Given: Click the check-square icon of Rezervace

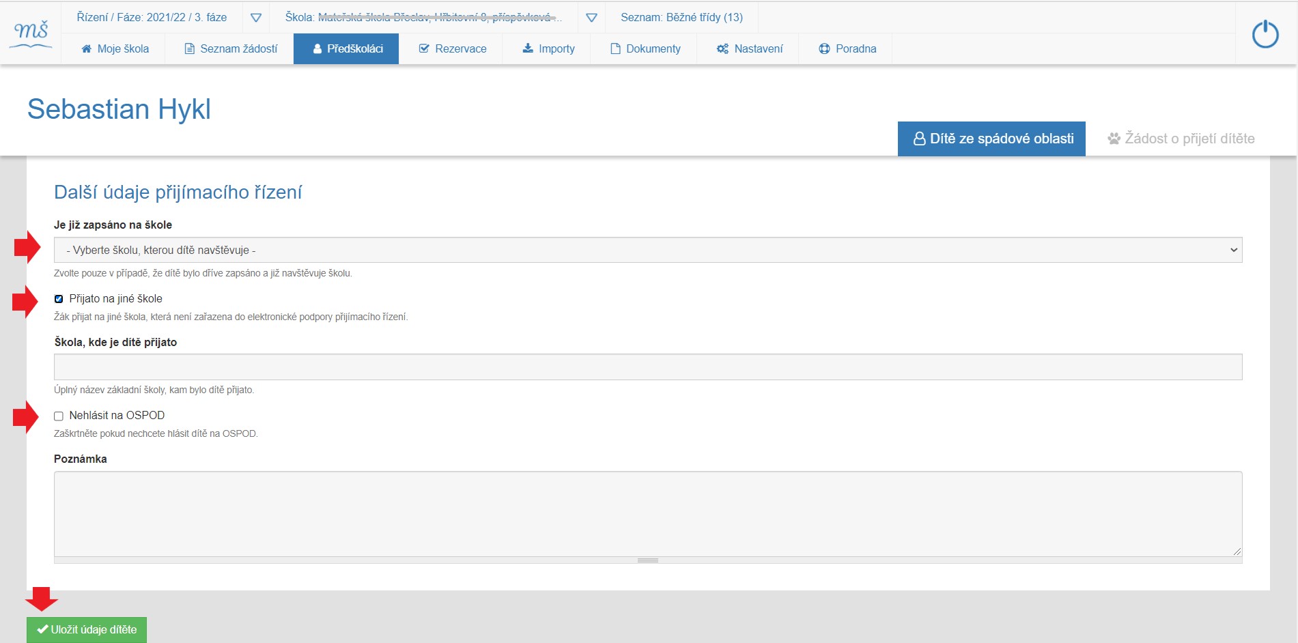Looking at the screenshot, I should [x=424, y=48].
